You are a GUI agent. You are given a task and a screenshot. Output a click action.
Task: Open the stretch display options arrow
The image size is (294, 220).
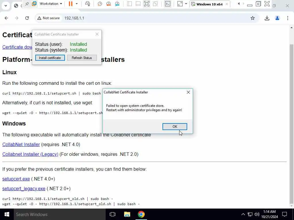tap(186, 4)
